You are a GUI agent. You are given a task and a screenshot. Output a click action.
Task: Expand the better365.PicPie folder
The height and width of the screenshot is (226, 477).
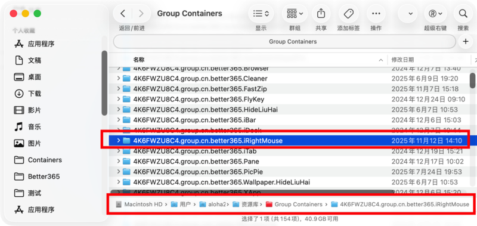pyautogui.click(x=119, y=172)
